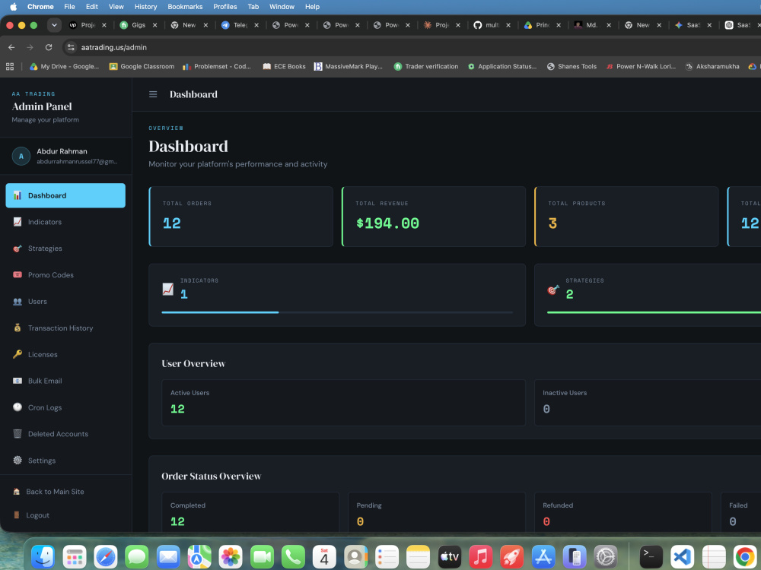761x570 pixels.
Task: Open Visual Studio Code from the Dock
Action: pos(683,556)
